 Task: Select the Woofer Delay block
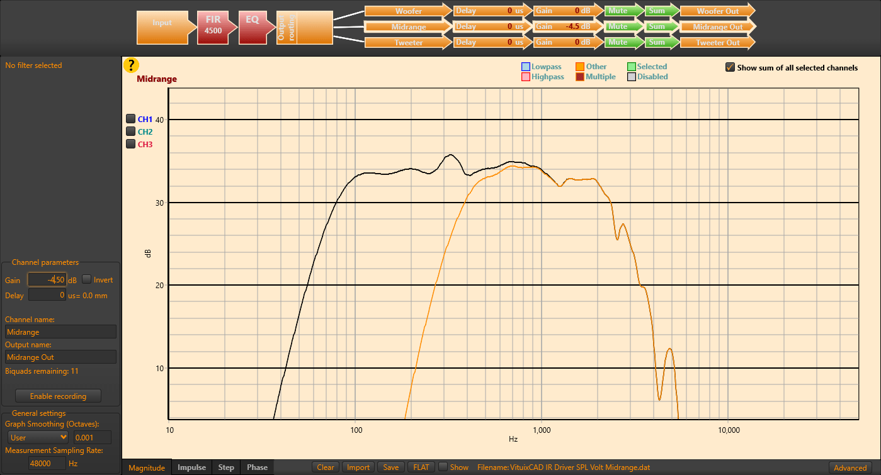pos(493,11)
